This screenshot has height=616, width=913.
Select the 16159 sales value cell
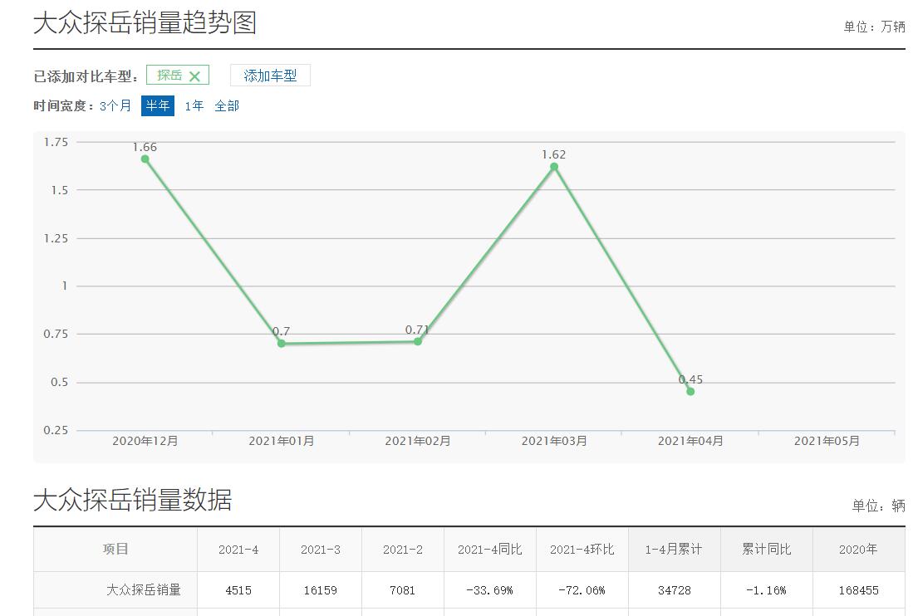[x=320, y=590]
